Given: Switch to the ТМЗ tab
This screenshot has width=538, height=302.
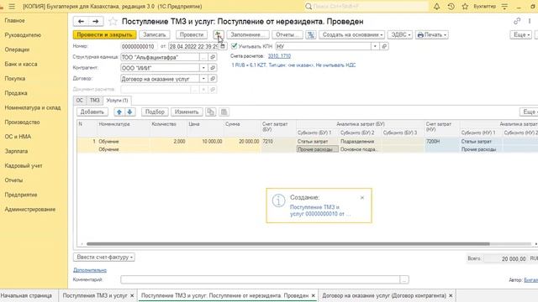Looking at the screenshot, I should click(x=95, y=101).
